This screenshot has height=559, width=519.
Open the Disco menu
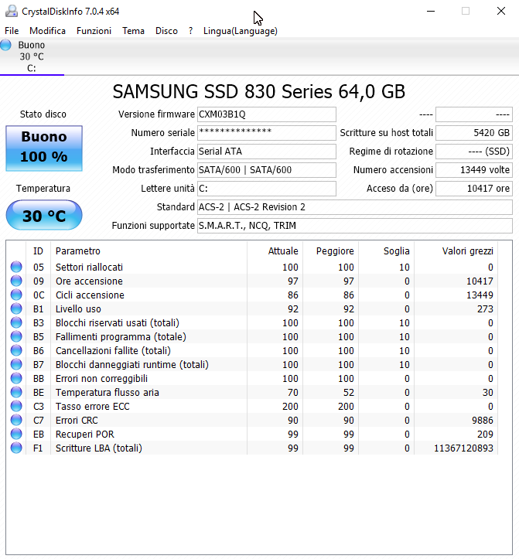click(x=166, y=31)
